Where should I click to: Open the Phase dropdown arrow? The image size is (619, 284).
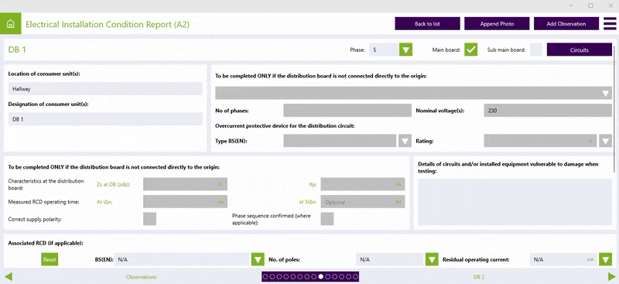[x=405, y=50]
